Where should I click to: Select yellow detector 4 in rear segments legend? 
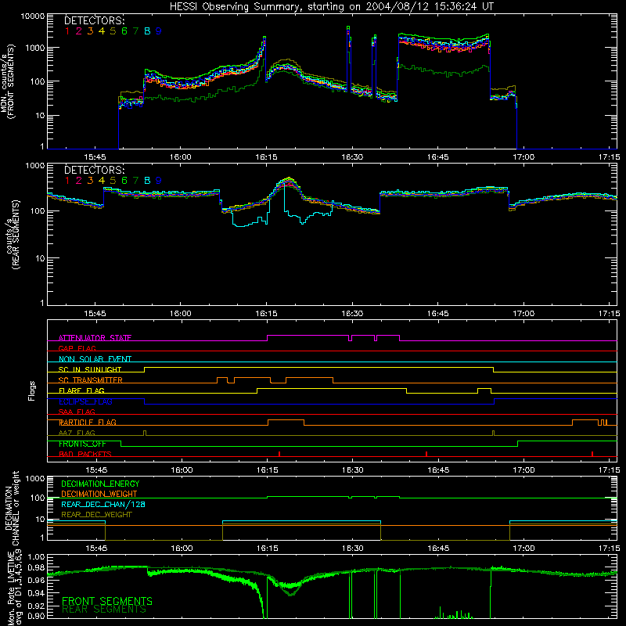click(102, 181)
